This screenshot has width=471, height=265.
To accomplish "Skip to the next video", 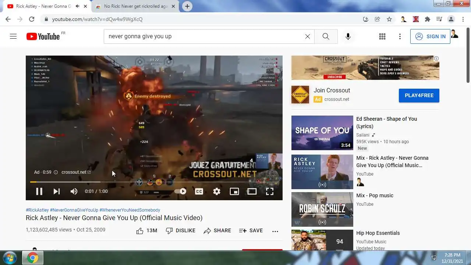I will (56, 191).
